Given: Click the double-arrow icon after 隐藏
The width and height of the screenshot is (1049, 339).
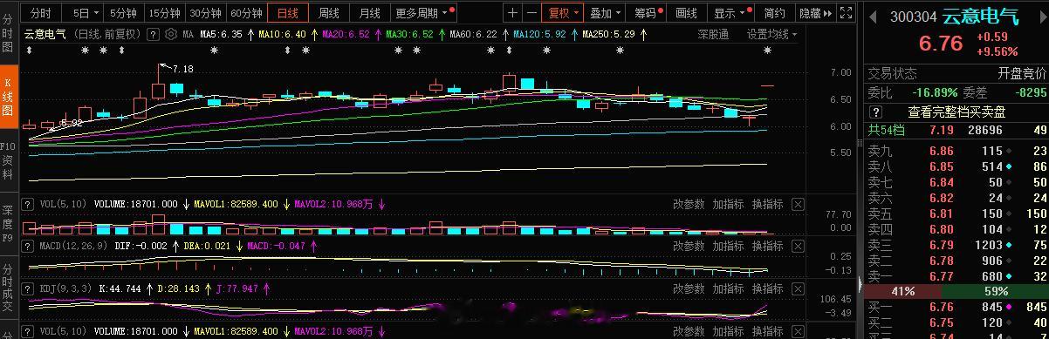Looking at the screenshot, I should [827, 13].
